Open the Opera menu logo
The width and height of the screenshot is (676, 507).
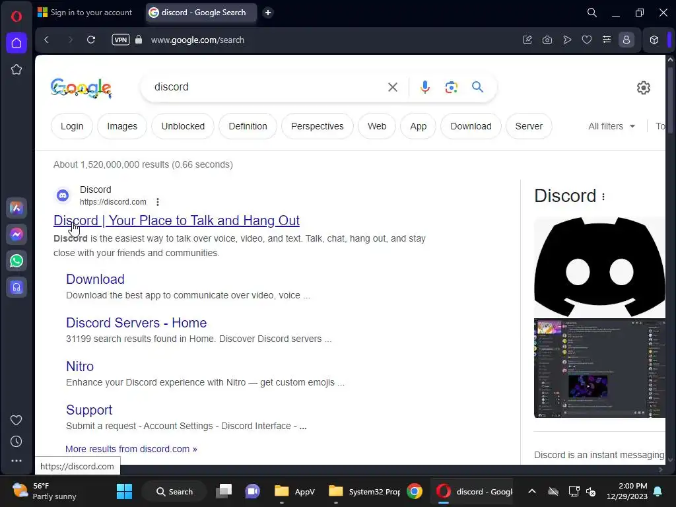[x=17, y=17]
